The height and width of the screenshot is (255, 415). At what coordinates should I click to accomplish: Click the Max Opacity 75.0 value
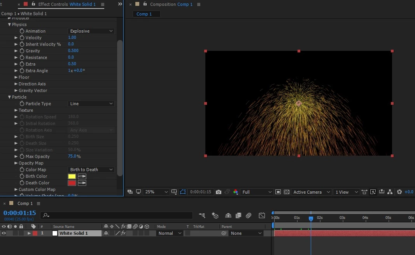72,156
